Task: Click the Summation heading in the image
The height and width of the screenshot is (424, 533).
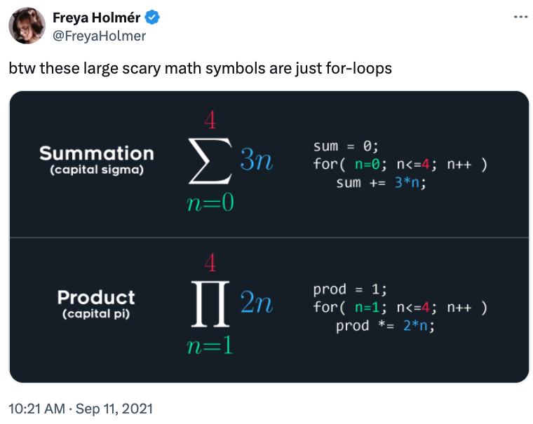Action: click(96, 153)
